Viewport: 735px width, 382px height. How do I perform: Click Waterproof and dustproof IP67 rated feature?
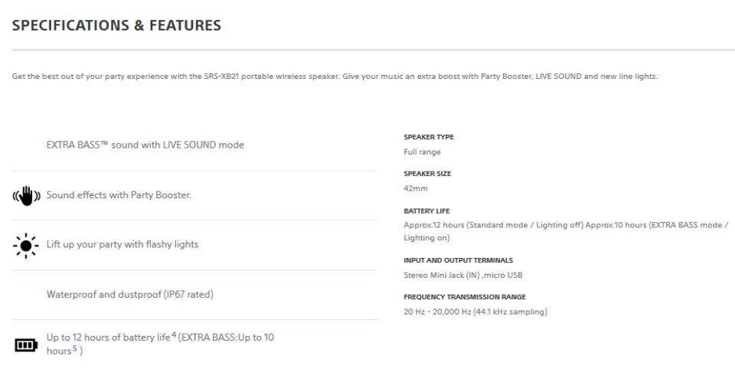click(130, 295)
